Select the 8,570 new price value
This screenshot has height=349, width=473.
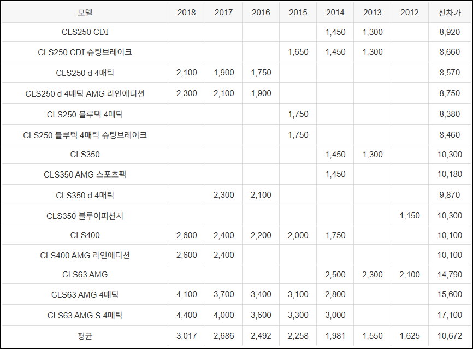click(x=450, y=73)
